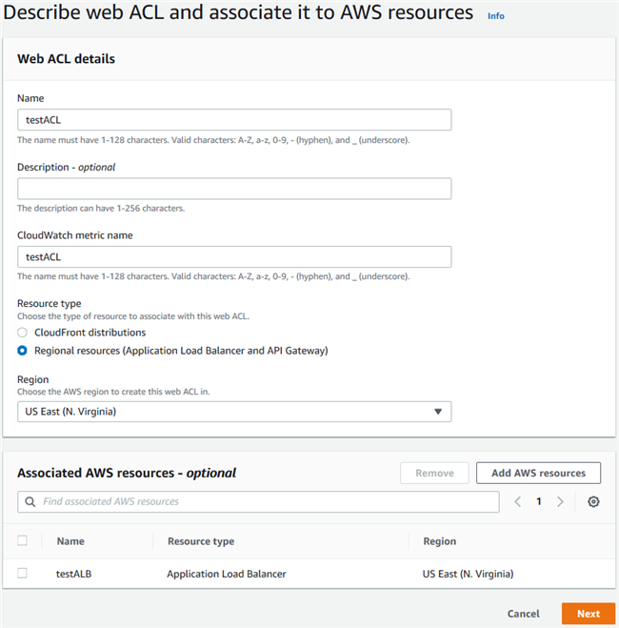Open the table preferences gear icon
This screenshot has height=628, width=619.
click(593, 502)
